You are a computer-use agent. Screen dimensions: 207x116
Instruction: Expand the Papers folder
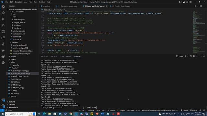click(13, 59)
